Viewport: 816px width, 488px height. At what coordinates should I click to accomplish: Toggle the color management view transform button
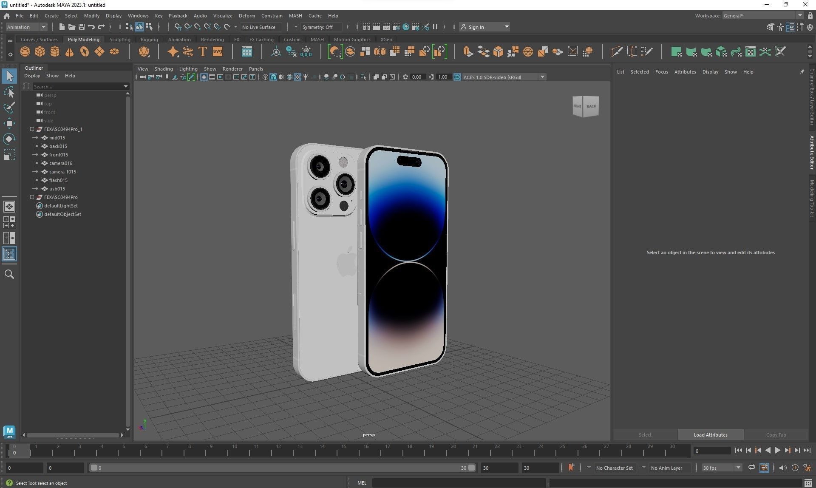[x=457, y=77]
